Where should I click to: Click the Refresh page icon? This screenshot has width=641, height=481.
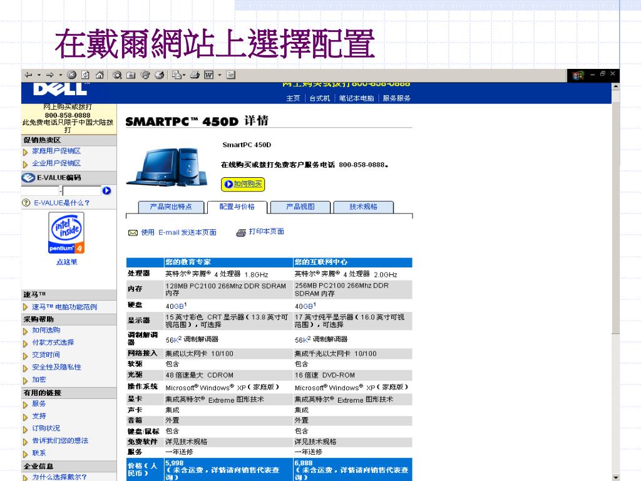pos(85,75)
